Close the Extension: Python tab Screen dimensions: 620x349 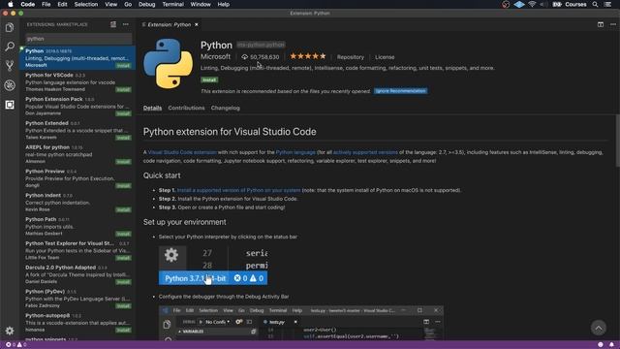click(x=196, y=24)
